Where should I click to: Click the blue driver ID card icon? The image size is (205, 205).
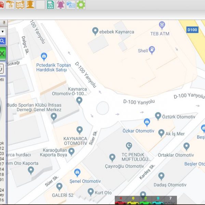click(71, 5)
